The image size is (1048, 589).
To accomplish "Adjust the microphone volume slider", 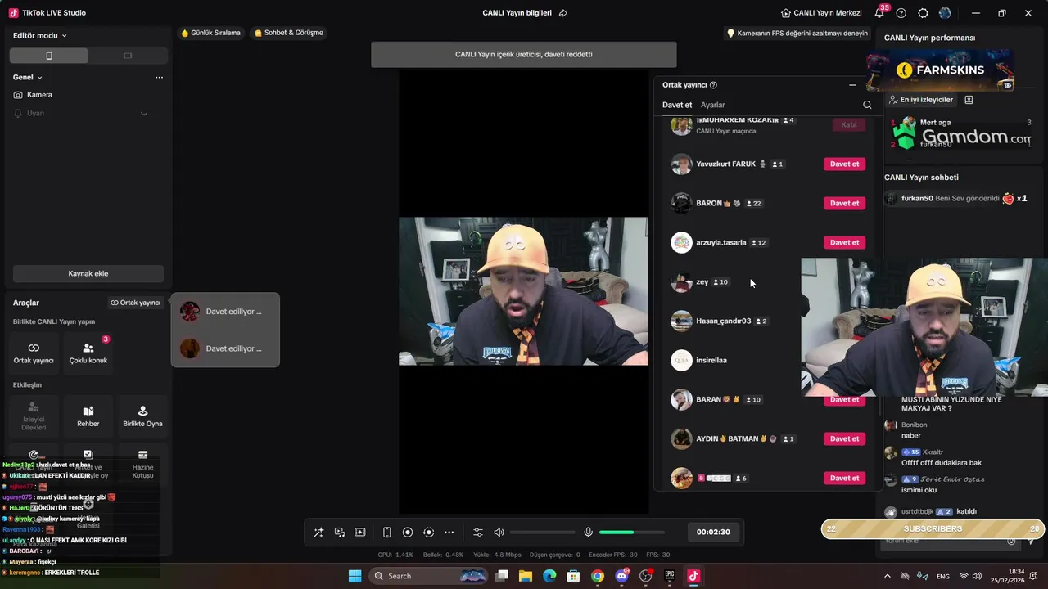I will pos(631,533).
